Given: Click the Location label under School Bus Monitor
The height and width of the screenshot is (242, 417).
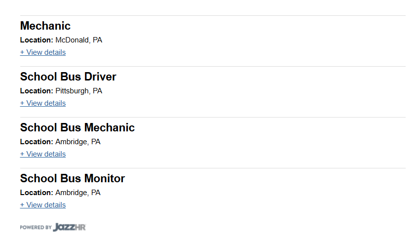Looking at the screenshot, I should (37, 193).
